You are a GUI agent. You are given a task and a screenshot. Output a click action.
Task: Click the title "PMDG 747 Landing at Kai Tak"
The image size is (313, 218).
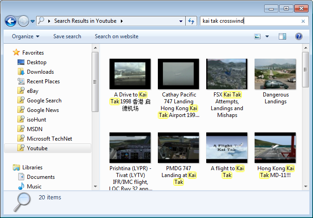click(179, 175)
